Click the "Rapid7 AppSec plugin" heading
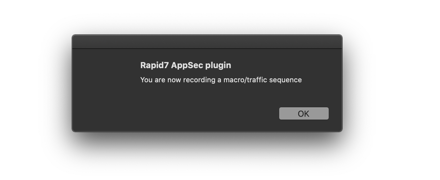 point(186,65)
